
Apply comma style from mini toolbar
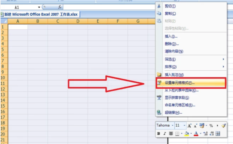[x=217, y=126]
